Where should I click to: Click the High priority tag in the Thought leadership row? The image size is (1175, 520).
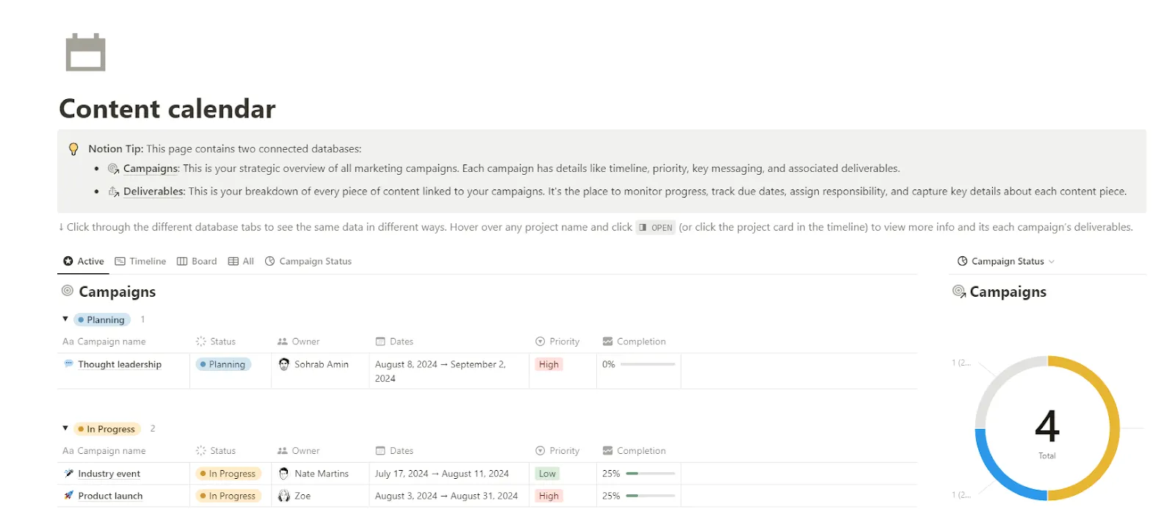click(549, 364)
